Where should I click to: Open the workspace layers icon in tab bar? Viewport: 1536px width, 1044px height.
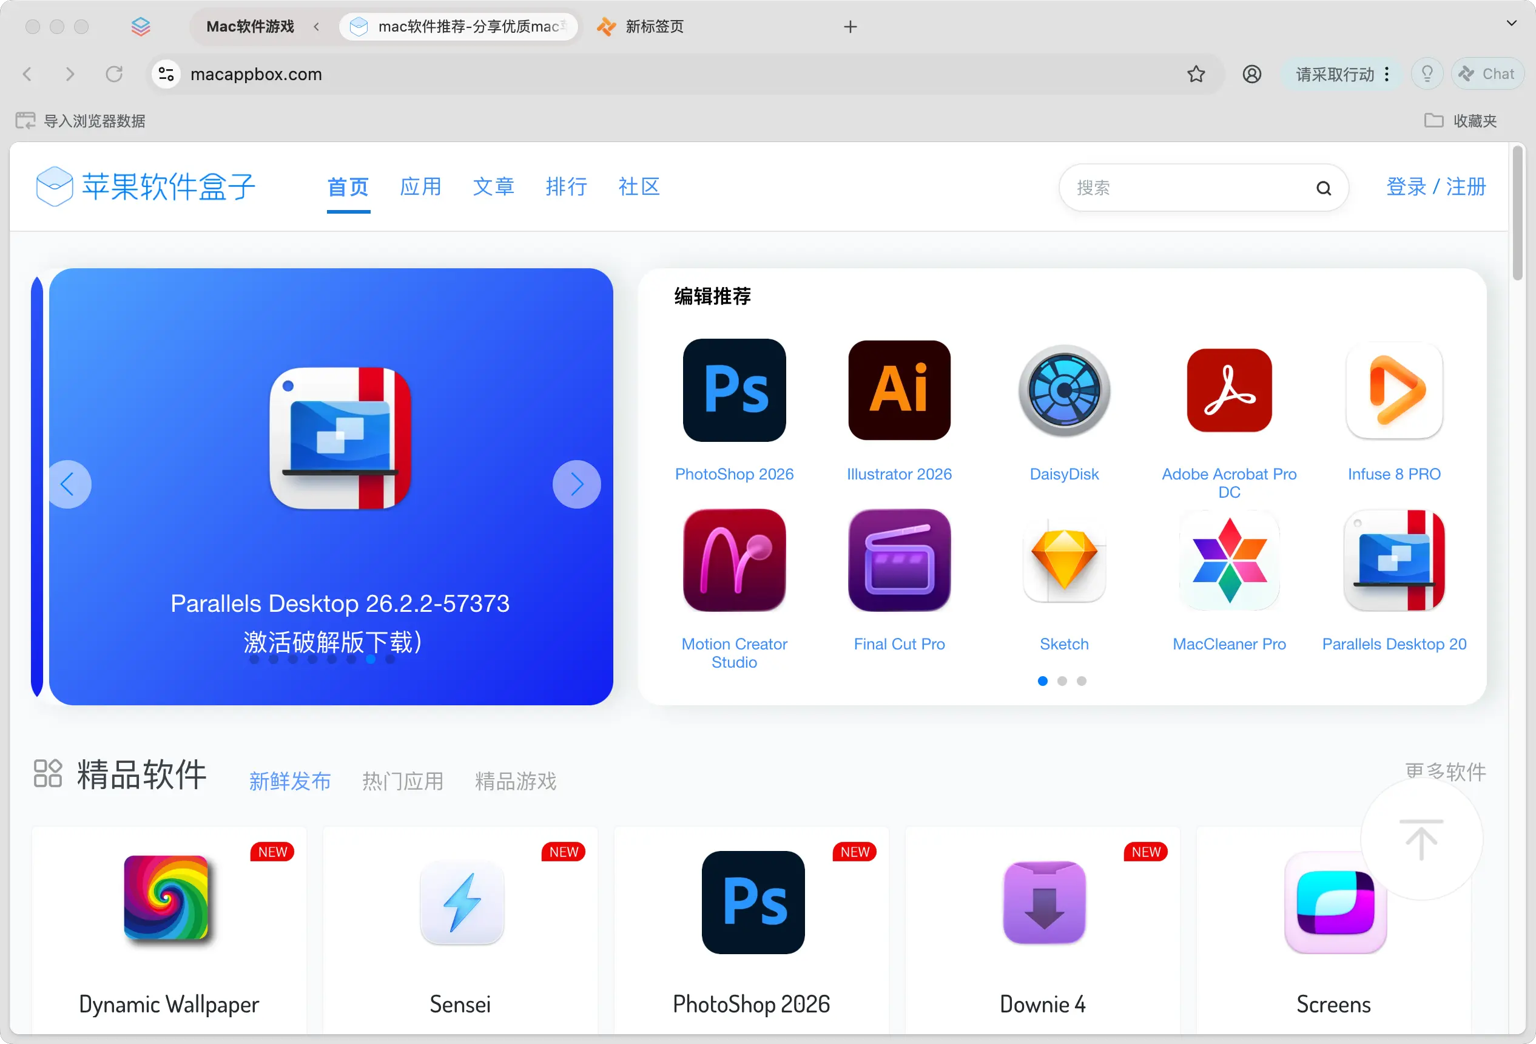(140, 27)
